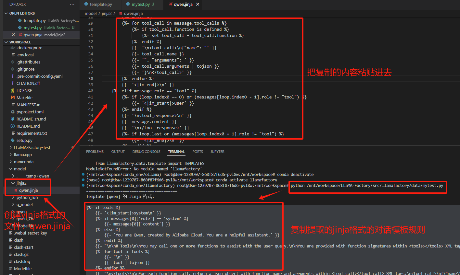Click 'qwen.jinja' in the breadcrumb
The height and width of the screenshot is (275, 460).
coord(133,13)
